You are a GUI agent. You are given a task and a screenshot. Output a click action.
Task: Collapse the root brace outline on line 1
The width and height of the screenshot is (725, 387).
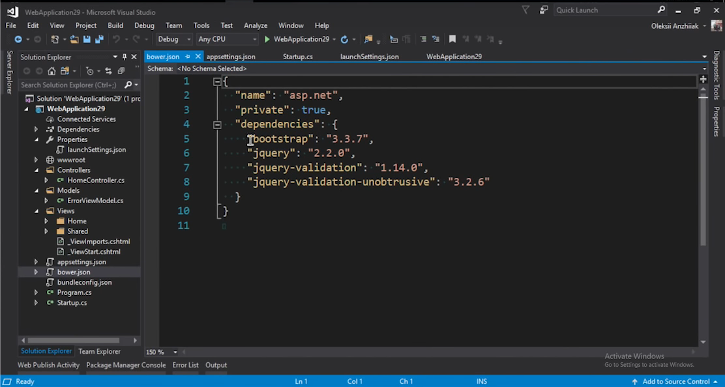(x=217, y=81)
